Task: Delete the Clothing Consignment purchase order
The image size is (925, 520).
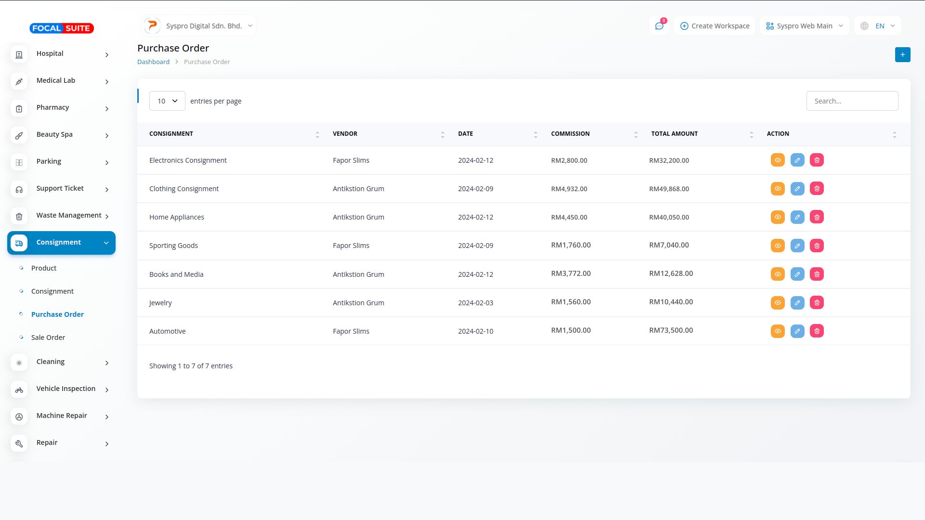Action: [x=817, y=189]
